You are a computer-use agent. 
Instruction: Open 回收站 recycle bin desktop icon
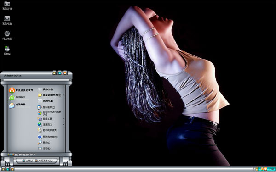click(7, 50)
